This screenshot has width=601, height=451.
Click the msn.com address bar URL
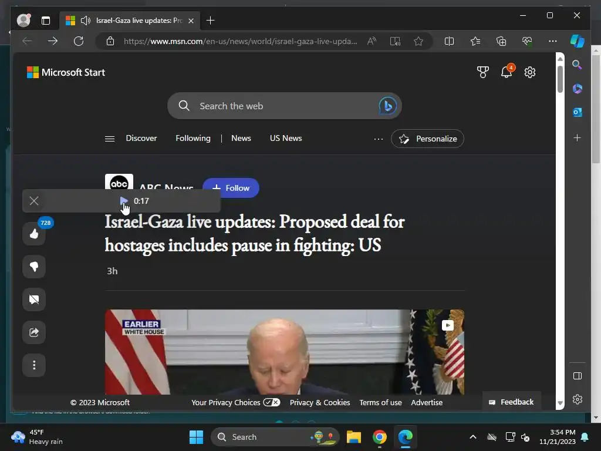(240, 41)
